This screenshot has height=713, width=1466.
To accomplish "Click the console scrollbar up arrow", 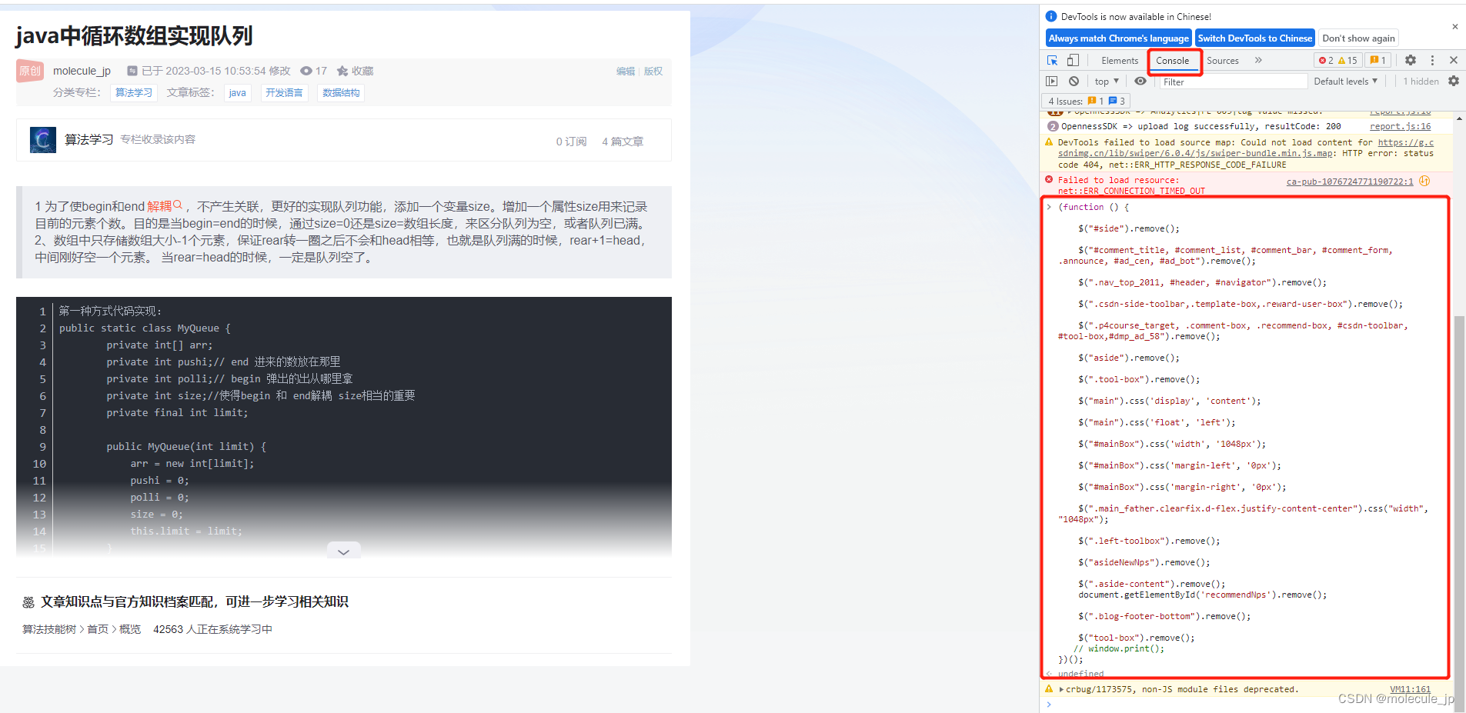I will pos(1459,119).
